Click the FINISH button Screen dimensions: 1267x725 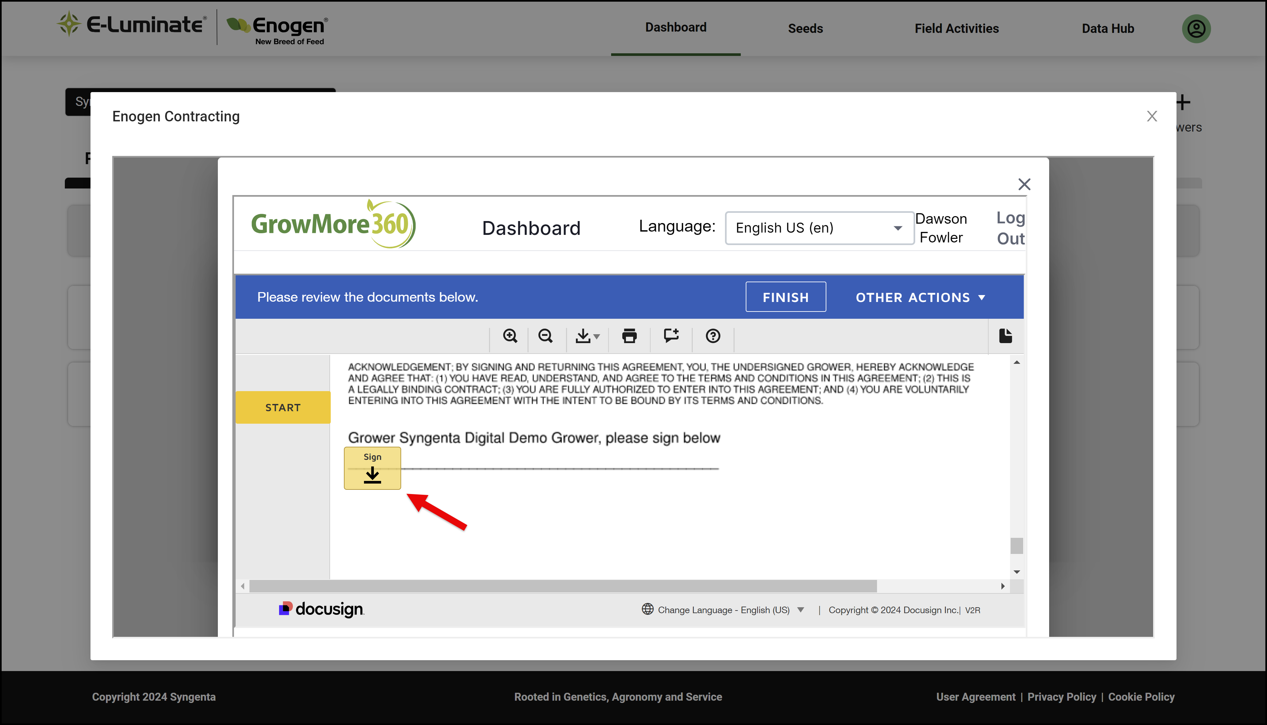786,297
